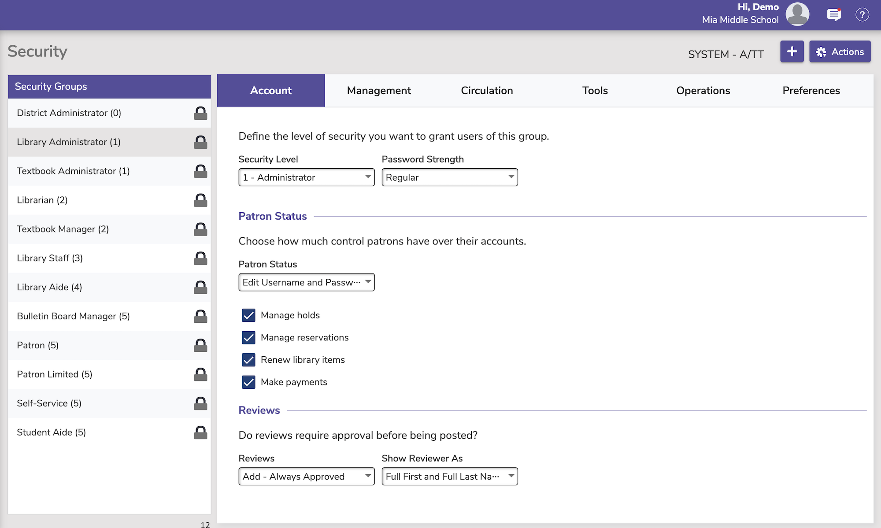The height and width of the screenshot is (528, 881).
Task: Disable Renew library items
Action: [x=248, y=360]
